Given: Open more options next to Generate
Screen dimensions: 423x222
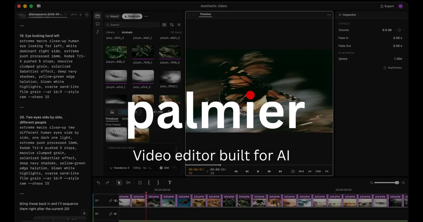Looking at the screenshot, I should (146, 16).
